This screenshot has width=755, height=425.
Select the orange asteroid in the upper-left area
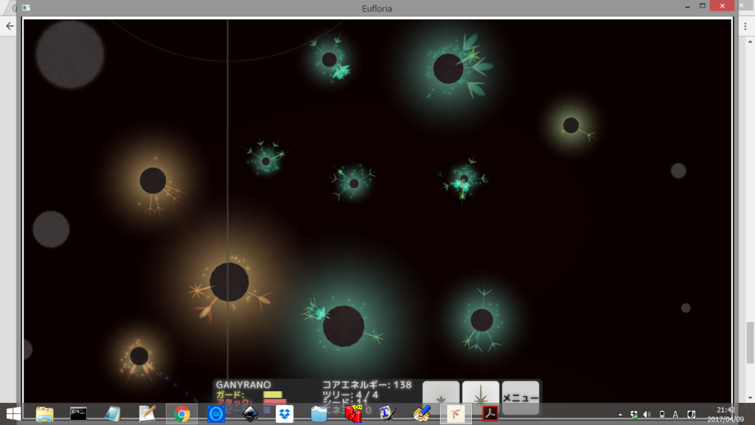(x=153, y=181)
